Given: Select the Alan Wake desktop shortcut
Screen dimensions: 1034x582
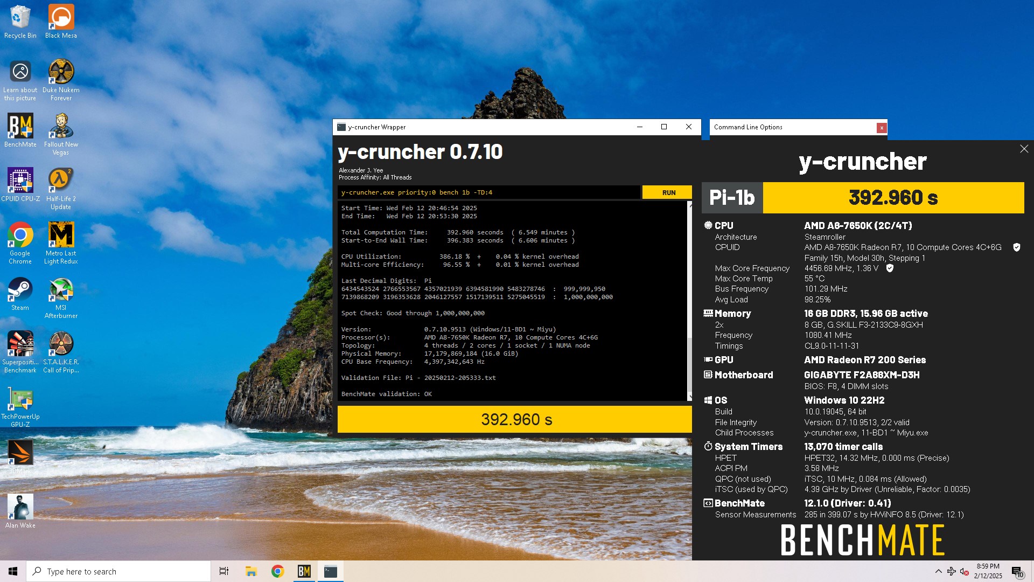Looking at the screenshot, I should coord(20,511).
